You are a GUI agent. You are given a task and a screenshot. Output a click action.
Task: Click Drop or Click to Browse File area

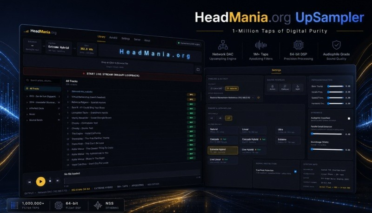(109, 63)
